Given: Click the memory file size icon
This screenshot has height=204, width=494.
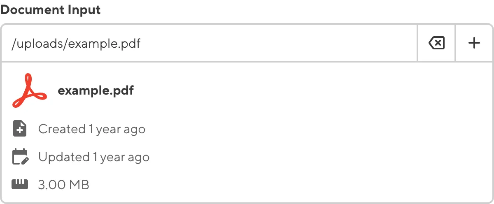Looking at the screenshot, I should tap(20, 185).
